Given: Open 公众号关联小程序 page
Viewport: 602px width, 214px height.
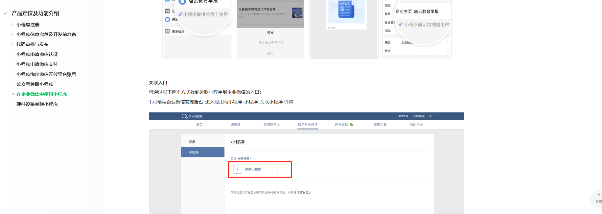Looking at the screenshot, I should click(35, 84).
